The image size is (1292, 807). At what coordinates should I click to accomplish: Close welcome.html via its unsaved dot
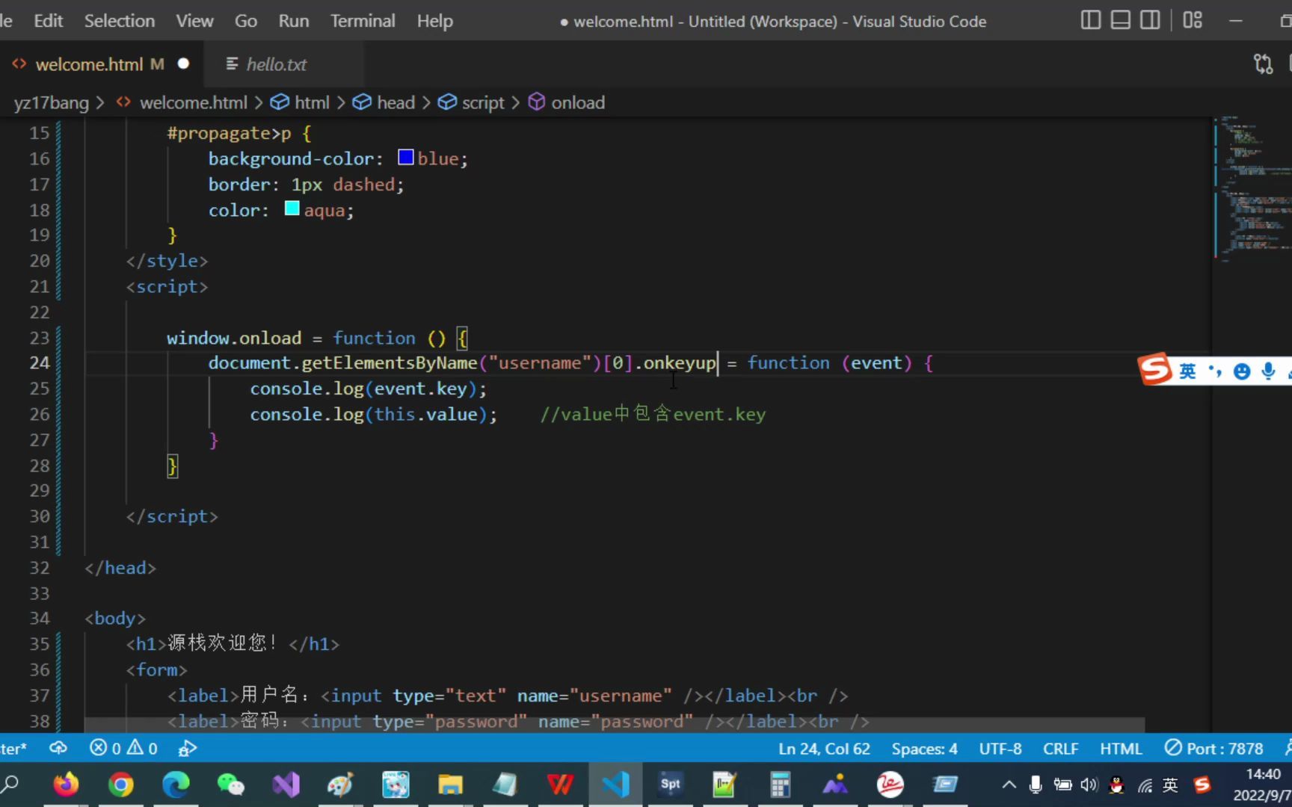tap(183, 64)
